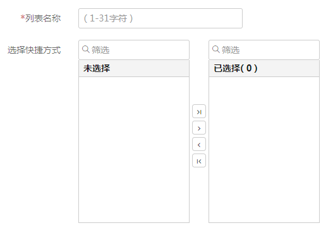This screenshot has width=333, height=235.
Task: Select the 未选择 list header
Action: pos(134,68)
